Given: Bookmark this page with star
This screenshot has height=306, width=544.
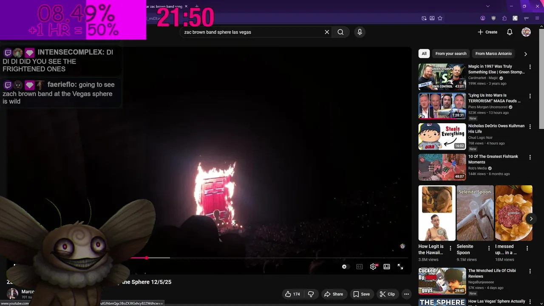Looking at the screenshot, I should (440, 18).
